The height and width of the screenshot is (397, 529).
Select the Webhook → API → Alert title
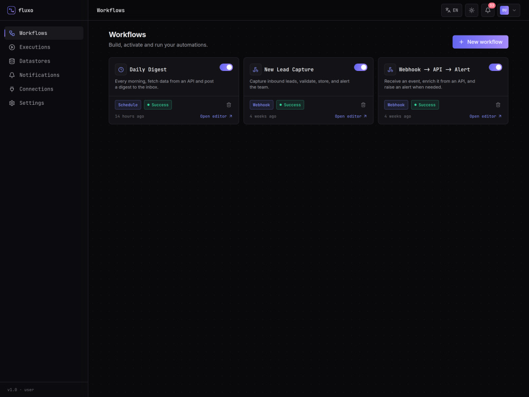pos(434,69)
